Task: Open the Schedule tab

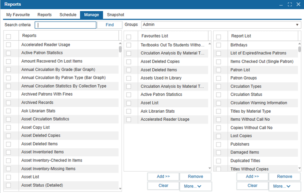Action: [68, 15]
